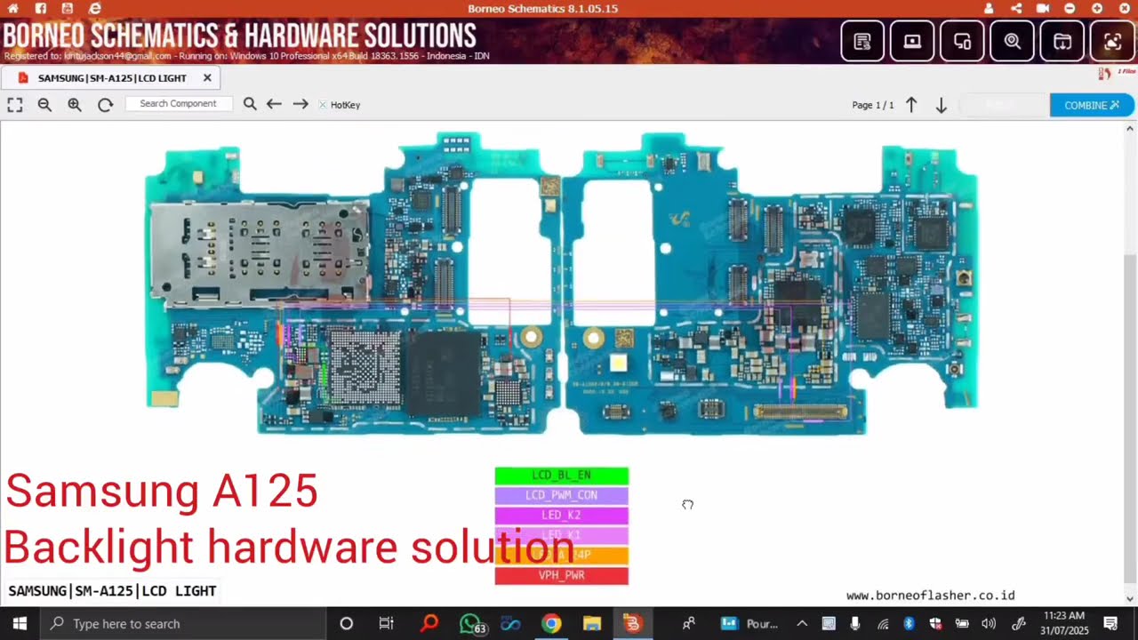The width and height of the screenshot is (1138, 640).
Task: Select the VPH_PWR red signal label
Action: [561, 575]
